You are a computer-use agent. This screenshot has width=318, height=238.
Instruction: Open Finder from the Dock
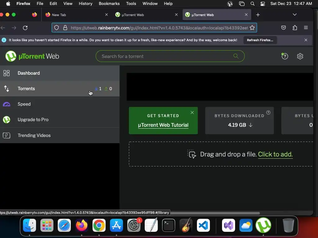30,225
